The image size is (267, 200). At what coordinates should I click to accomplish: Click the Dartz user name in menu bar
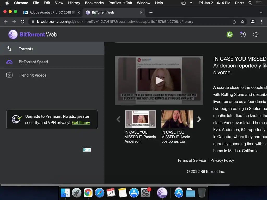pos(240,3)
